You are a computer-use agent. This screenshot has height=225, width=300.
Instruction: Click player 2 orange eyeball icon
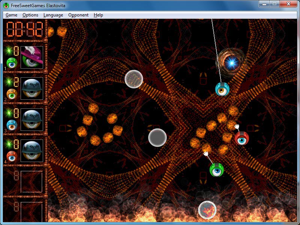coord(12,94)
